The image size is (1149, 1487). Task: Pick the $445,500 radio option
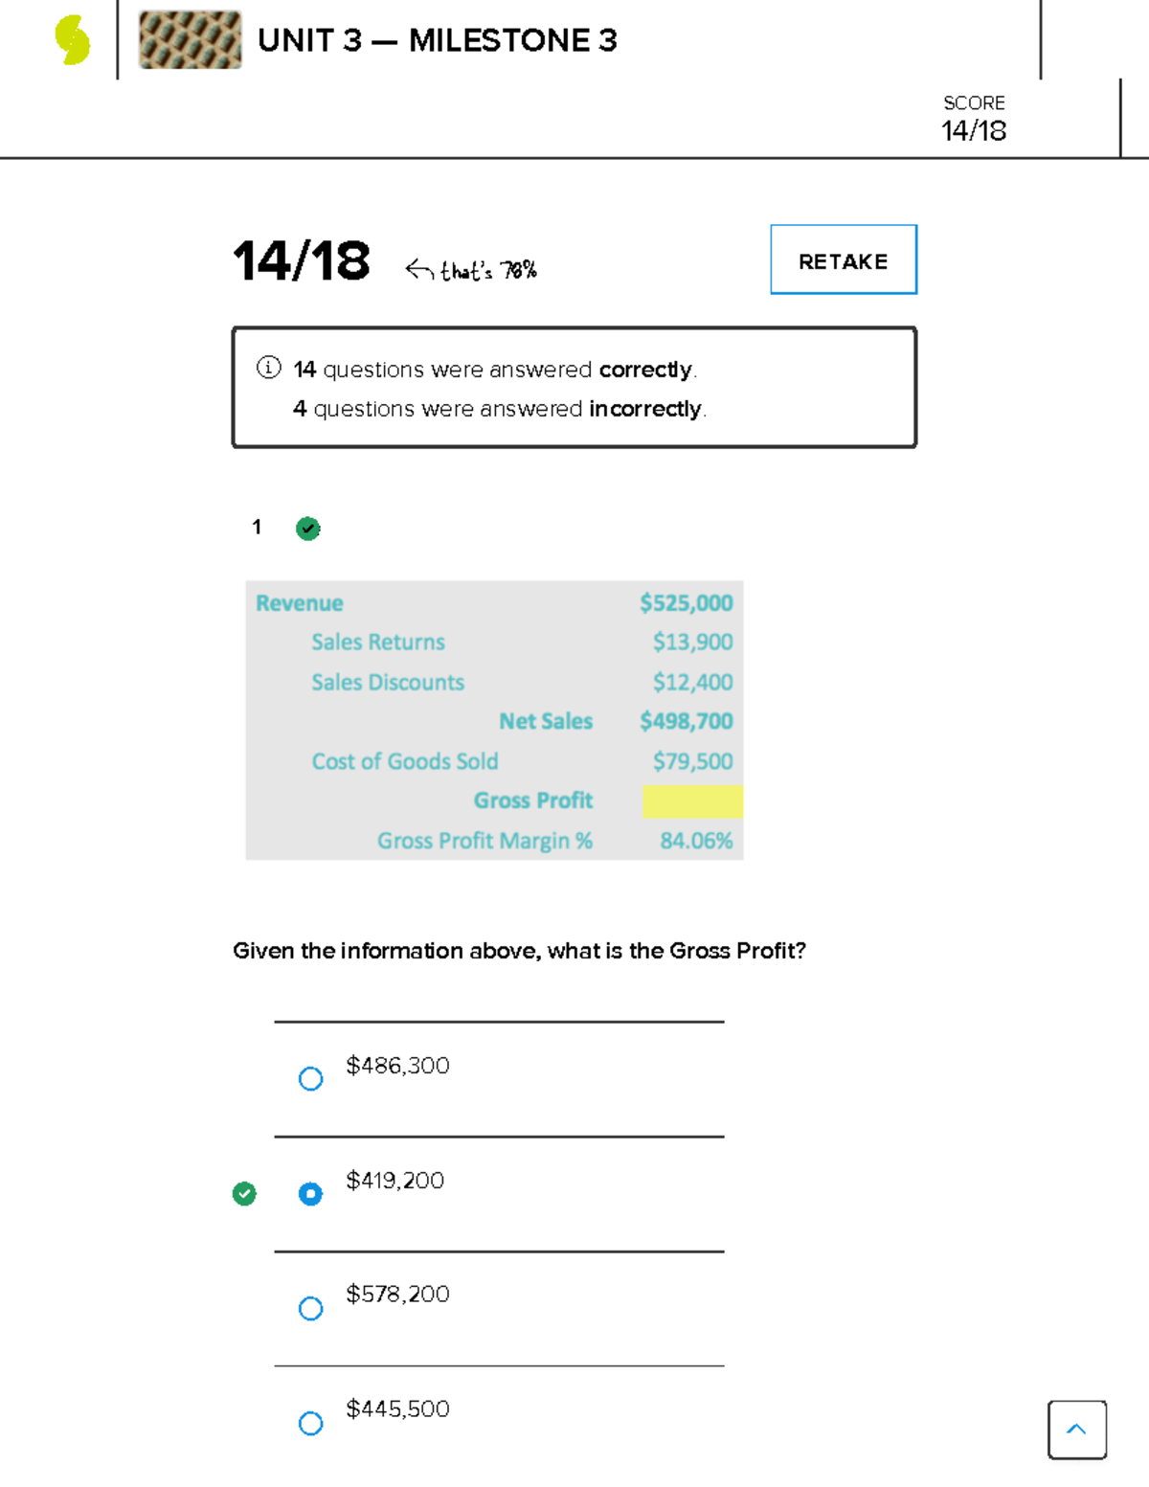[x=310, y=1423]
